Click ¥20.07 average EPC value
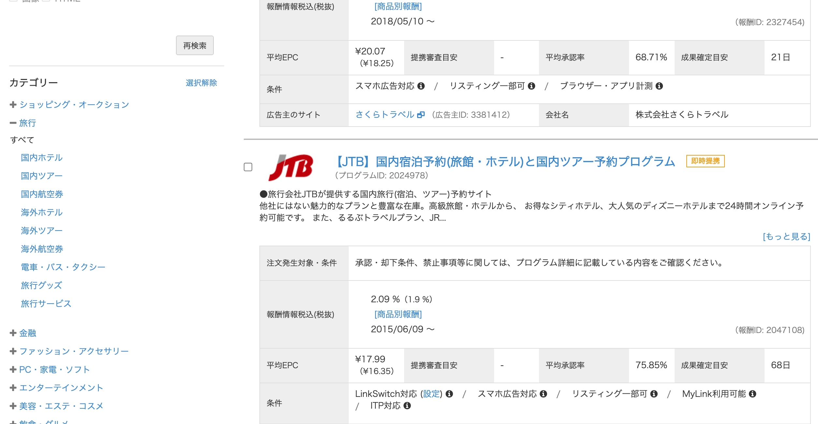 coord(370,51)
